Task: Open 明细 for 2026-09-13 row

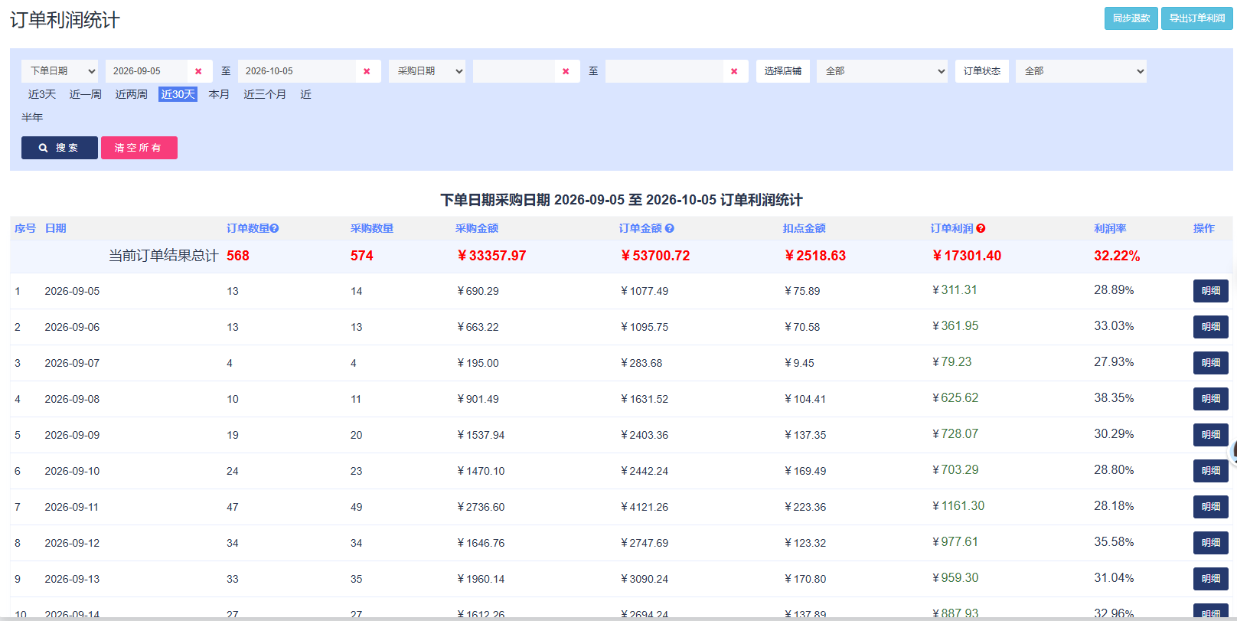Action: 1211,579
